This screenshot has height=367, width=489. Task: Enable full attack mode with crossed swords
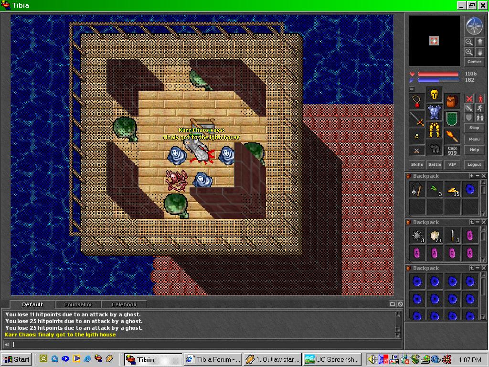(x=469, y=99)
